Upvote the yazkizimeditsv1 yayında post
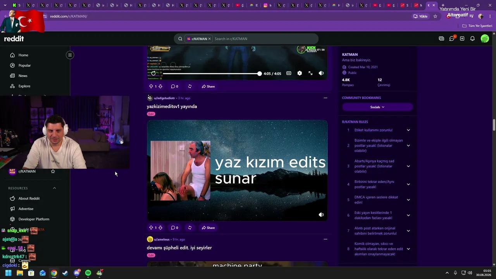496x279 pixels. tap(151, 228)
